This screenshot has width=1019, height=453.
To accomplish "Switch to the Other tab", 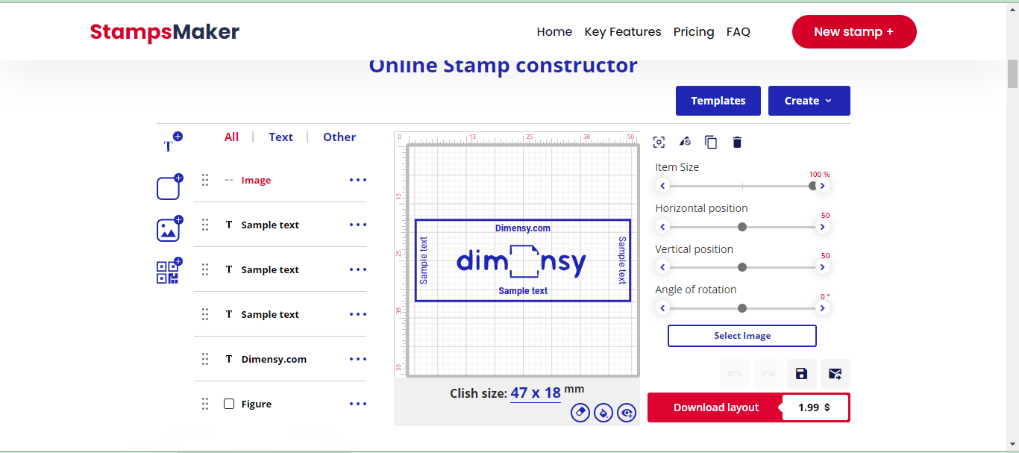I will click(339, 137).
